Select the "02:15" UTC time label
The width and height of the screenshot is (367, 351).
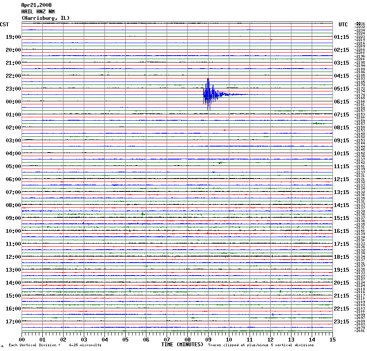tap(342, 50)
